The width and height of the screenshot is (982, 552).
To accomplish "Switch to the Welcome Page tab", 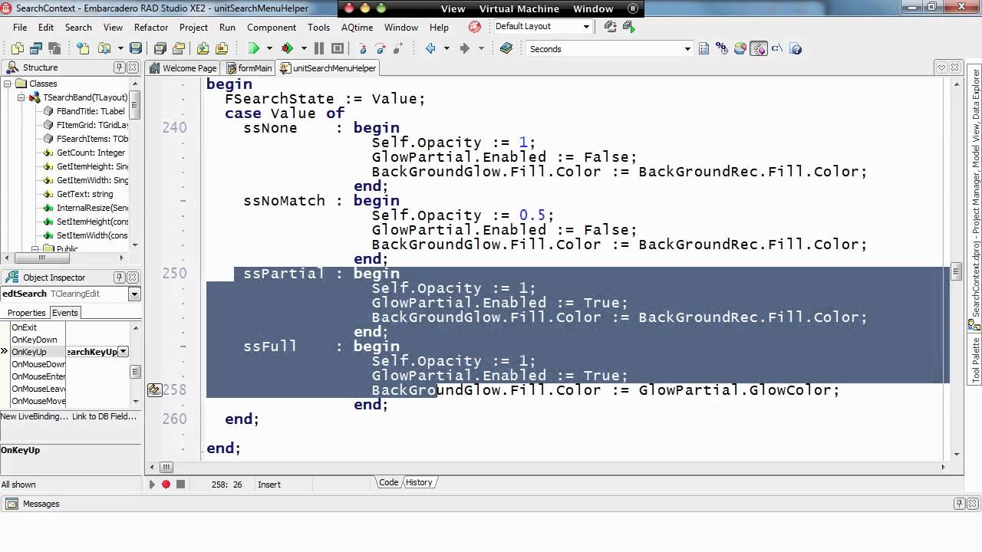I will pyautogui.click(x=183, y=67).
